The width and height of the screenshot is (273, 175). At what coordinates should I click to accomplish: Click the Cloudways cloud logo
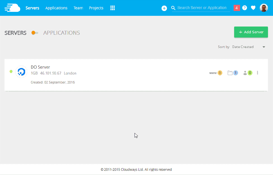click(12, 8)
